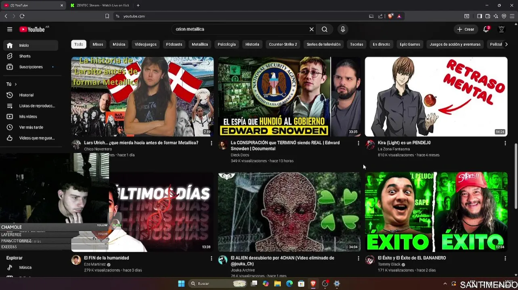Open Brave Rewards triangle icon
This screenshot has width=518, height=290.
(399, 16)
